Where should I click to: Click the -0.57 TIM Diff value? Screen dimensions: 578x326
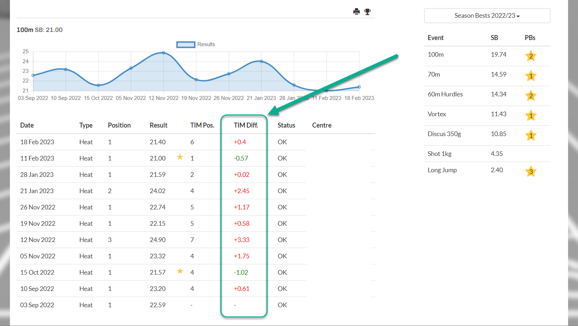(241, 158)
